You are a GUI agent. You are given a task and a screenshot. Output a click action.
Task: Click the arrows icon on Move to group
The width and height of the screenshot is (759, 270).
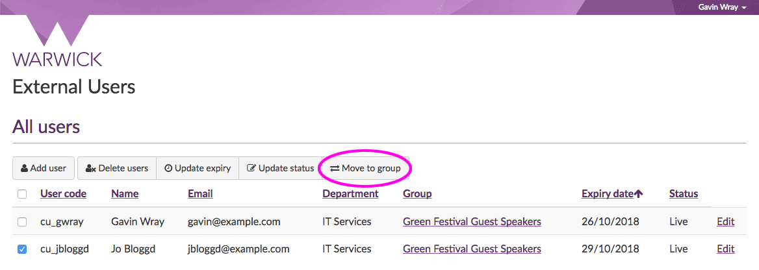click(x=335, y=168)
